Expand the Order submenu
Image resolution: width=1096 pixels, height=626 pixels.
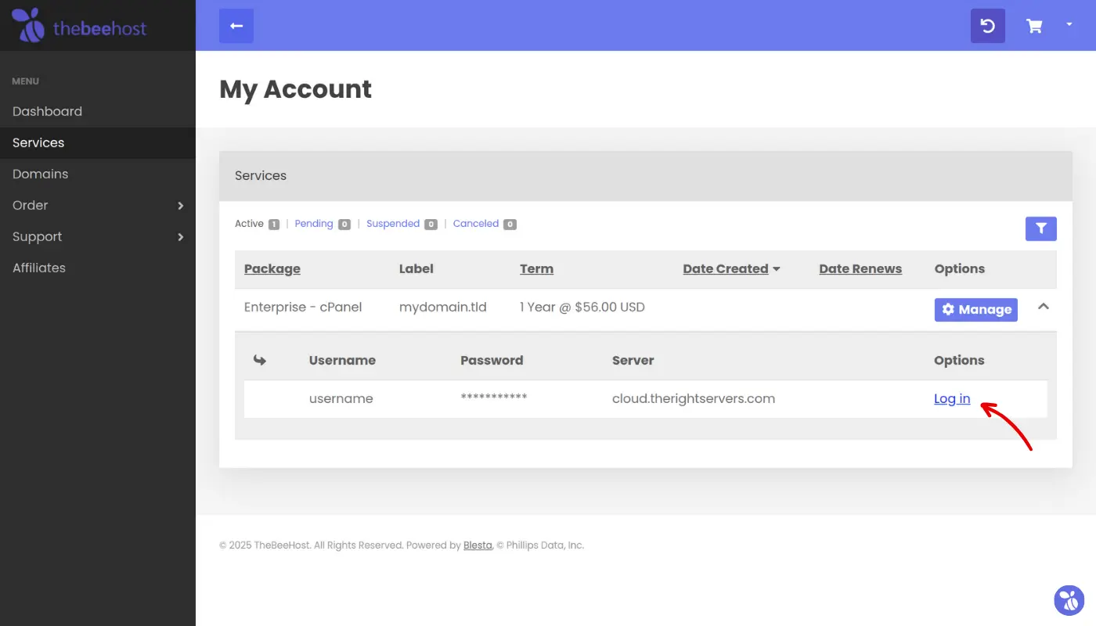(x=98, y=206)
